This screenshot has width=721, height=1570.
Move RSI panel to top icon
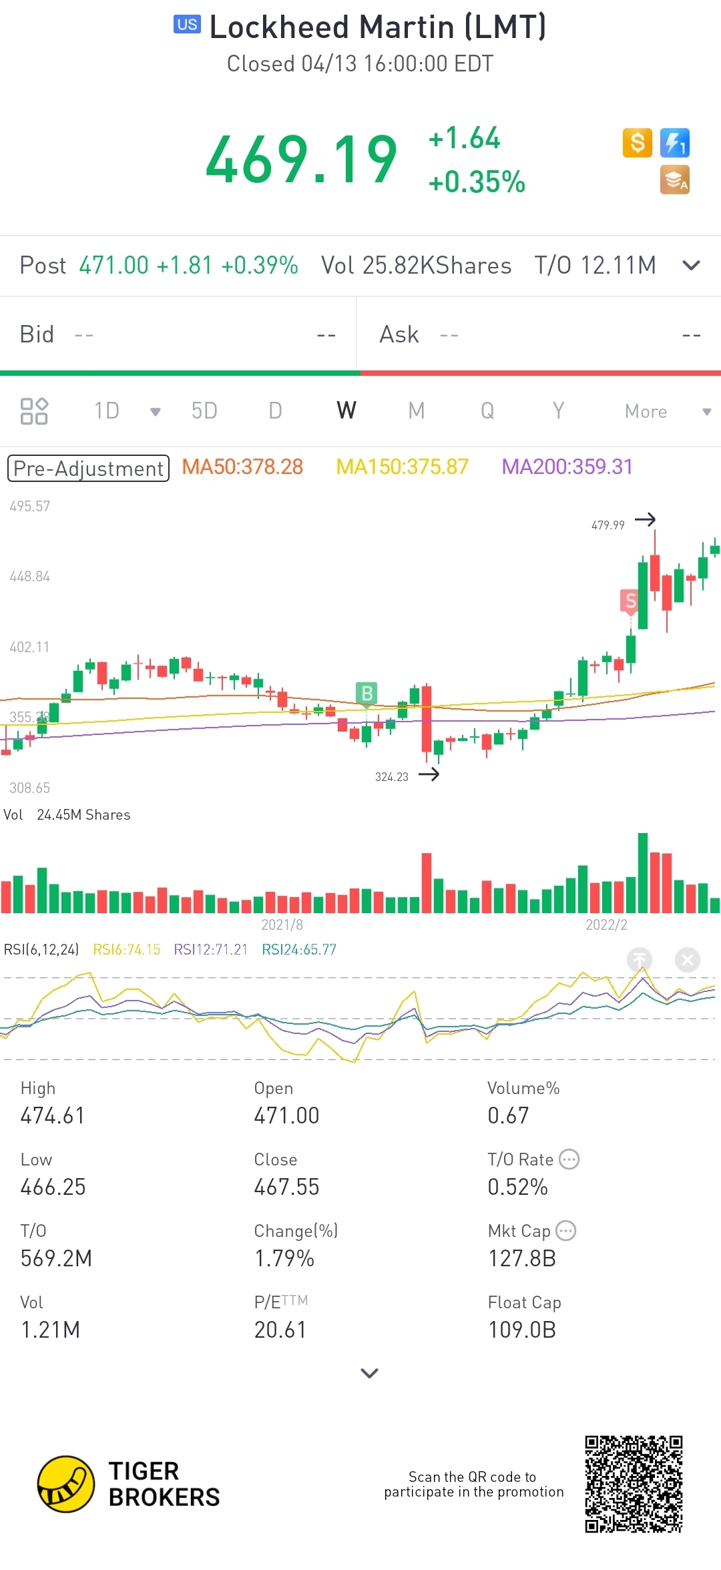pos(640,960)
